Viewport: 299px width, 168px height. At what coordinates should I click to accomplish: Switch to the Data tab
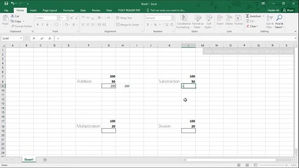click(x=83, y=10)
